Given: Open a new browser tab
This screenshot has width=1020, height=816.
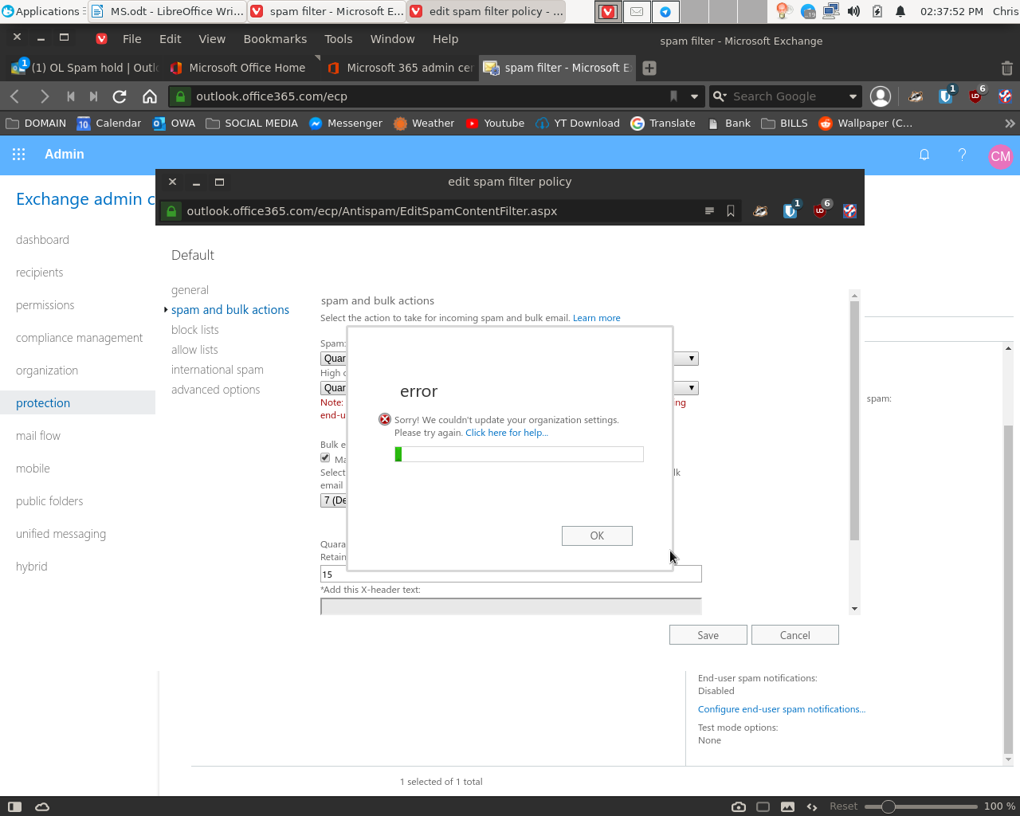Looking at the screenshot, I should 649,68.
